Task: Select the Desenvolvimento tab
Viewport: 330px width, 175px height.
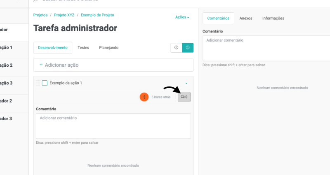Action: (53, 48)
